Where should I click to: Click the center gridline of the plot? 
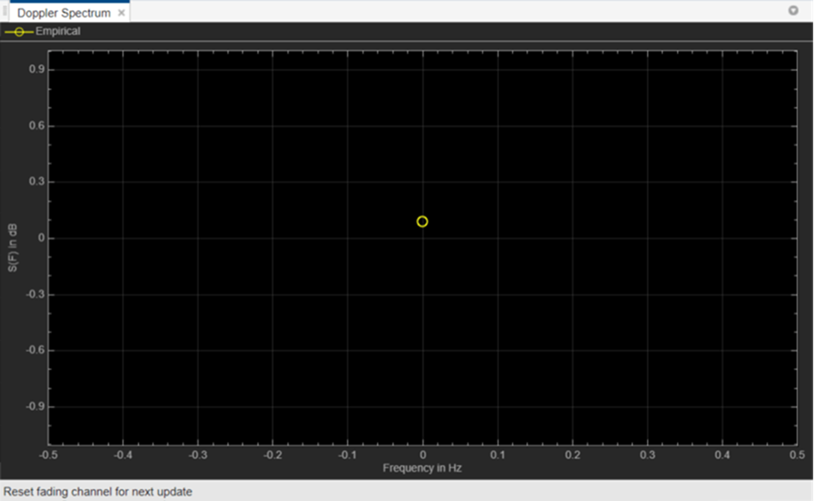click(422, 248)
